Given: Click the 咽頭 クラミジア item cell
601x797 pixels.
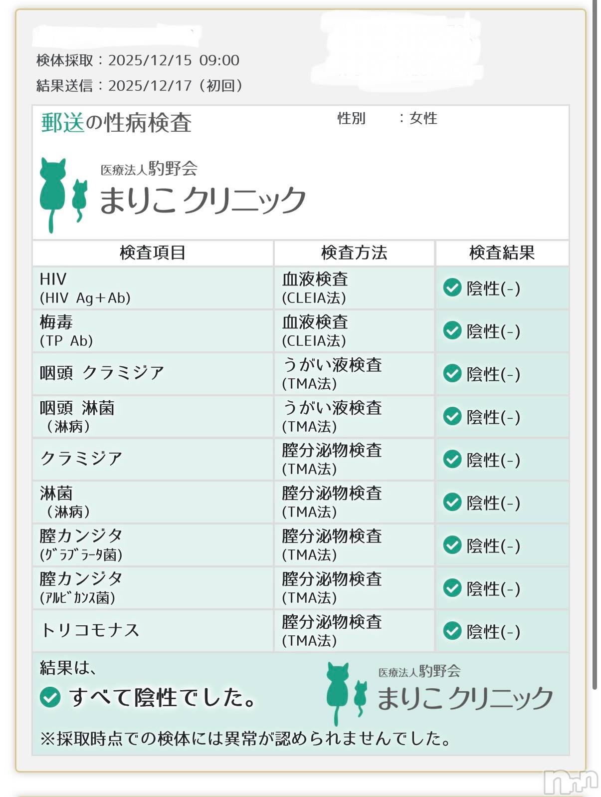Looking at the screenshot, I should pyautogui.click(x=153, y=374).
